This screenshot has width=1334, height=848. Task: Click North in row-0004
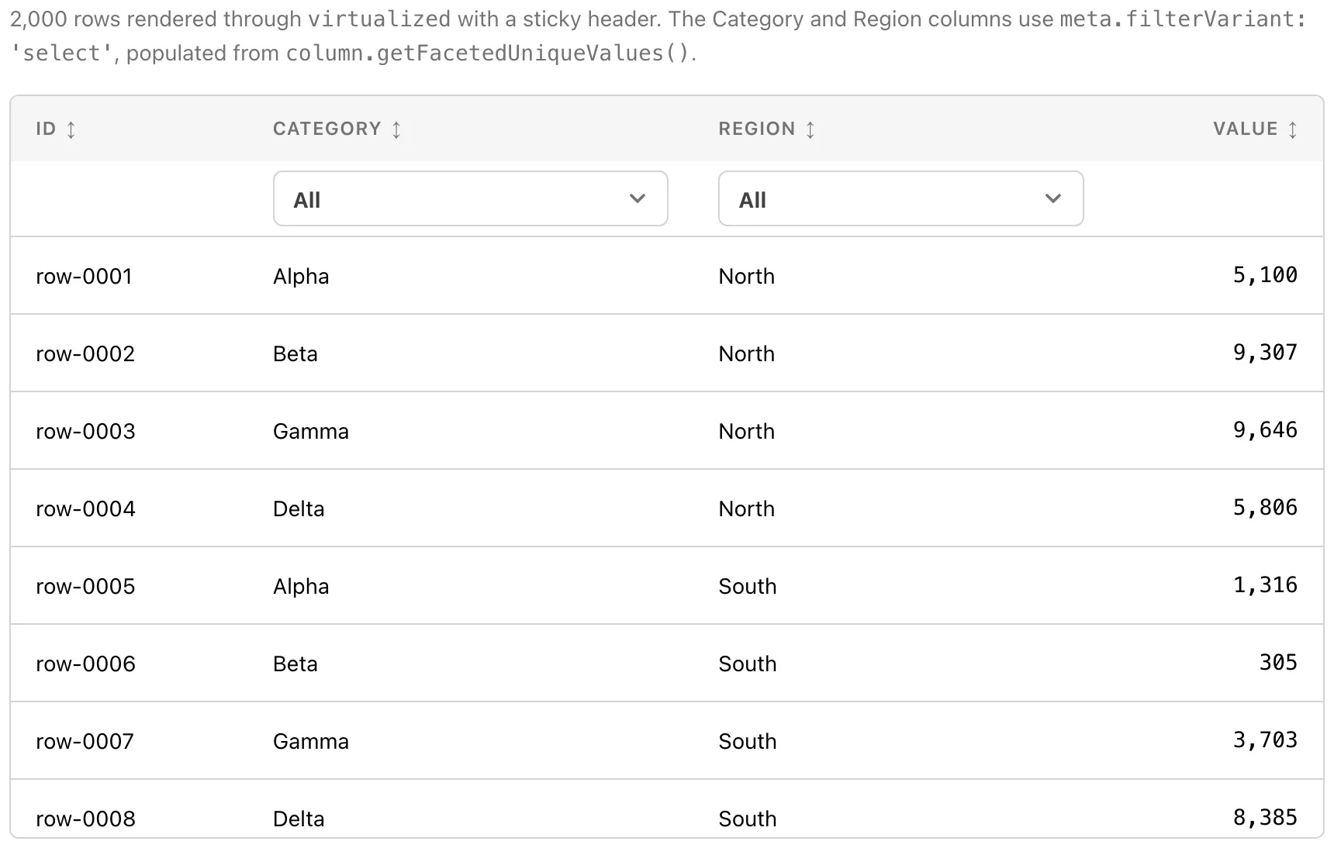point(747,509)
